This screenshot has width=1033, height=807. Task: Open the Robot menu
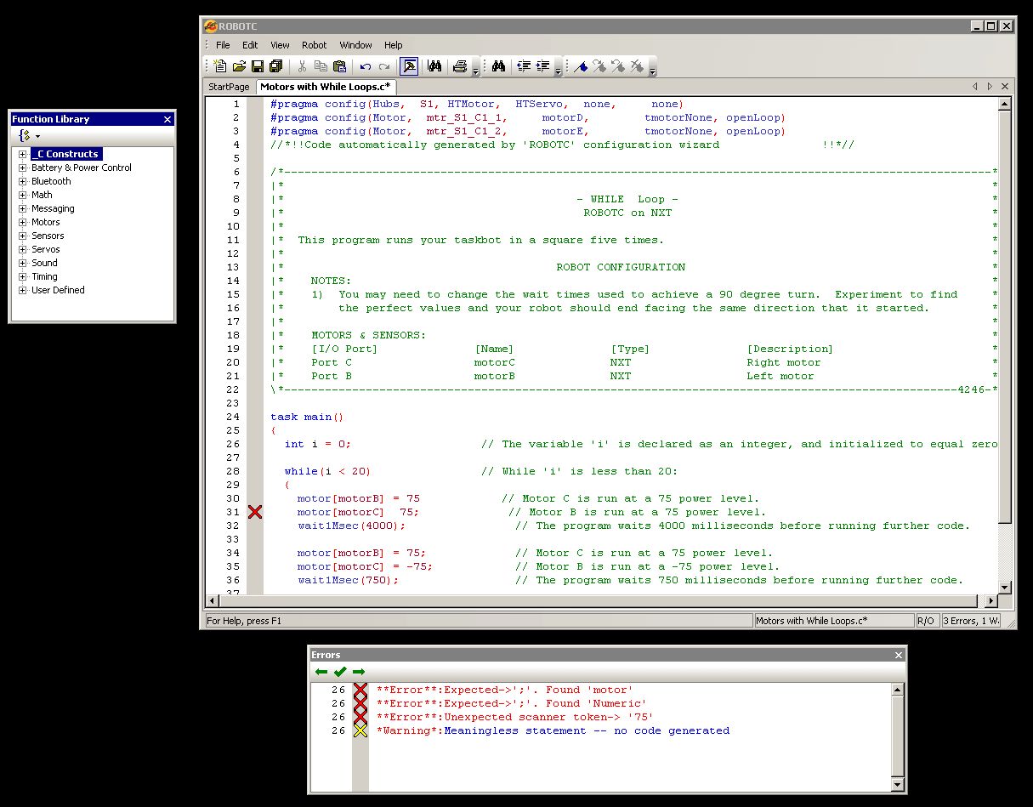[x=314, y=45]
